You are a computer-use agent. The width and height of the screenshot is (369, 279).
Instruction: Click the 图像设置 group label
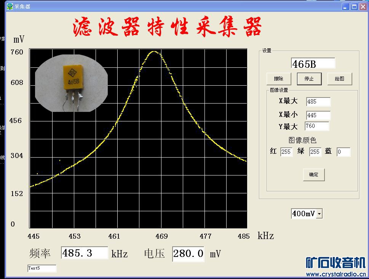point(279,90)
